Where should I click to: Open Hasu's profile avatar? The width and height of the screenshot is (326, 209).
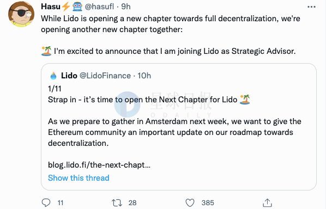(21, 14)
